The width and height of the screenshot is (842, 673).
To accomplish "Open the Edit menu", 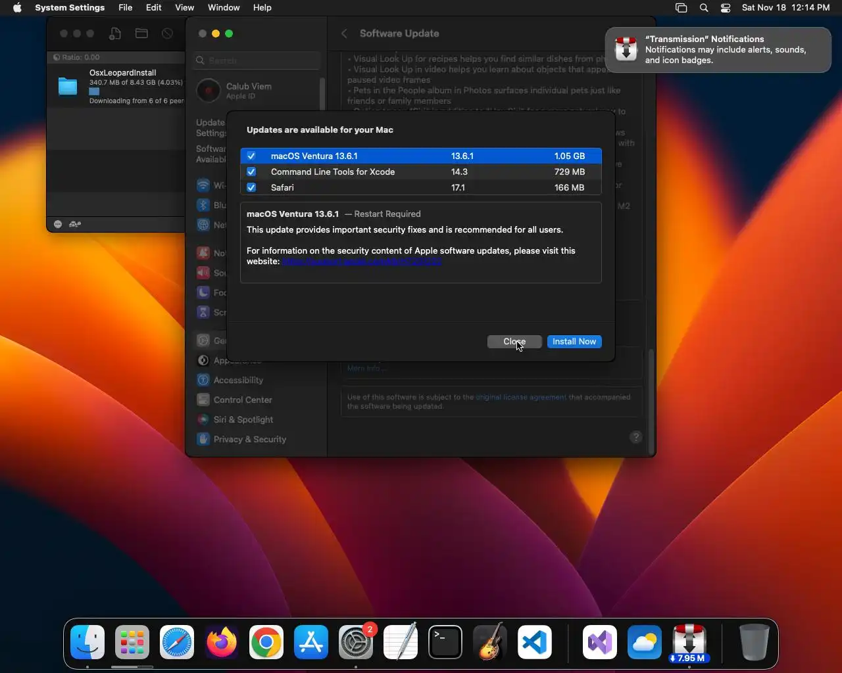I will pyautogui.click(x=154, y=8).
